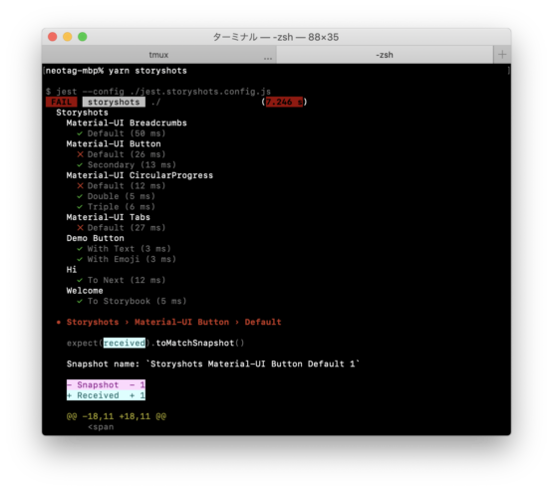Click the red failure path 'Storyshots › Material-UI Button › Default'
The height and width of the screenshot is (491, 553).
click(x=173, y=322)
